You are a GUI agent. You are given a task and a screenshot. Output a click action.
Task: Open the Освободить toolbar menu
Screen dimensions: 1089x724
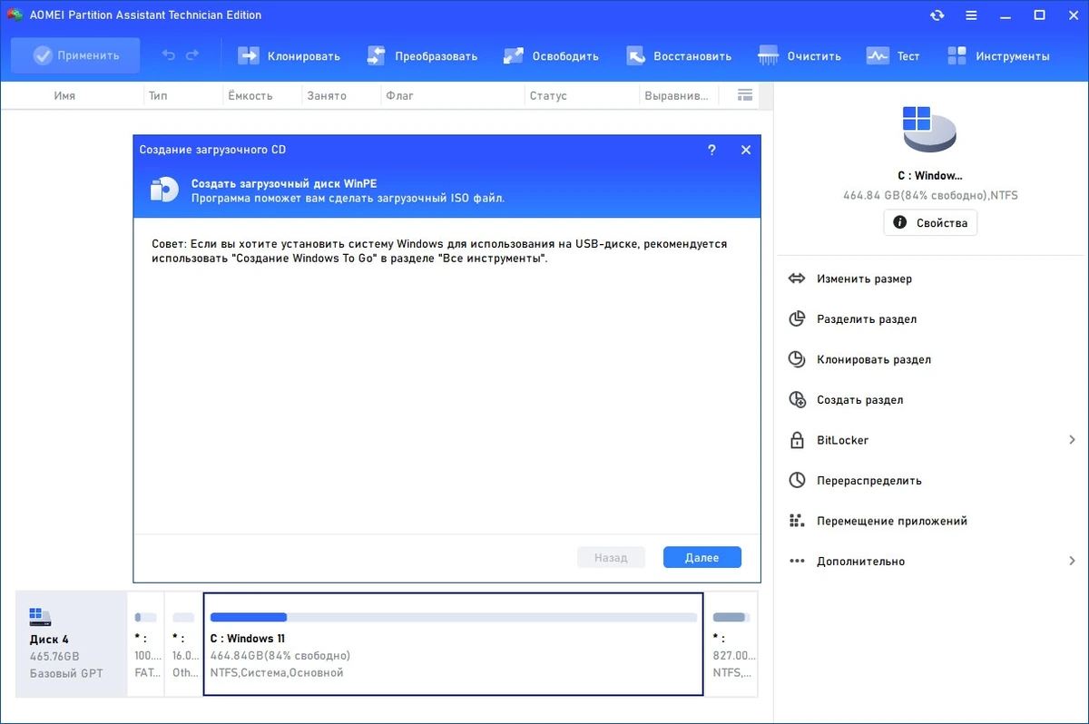551,55
